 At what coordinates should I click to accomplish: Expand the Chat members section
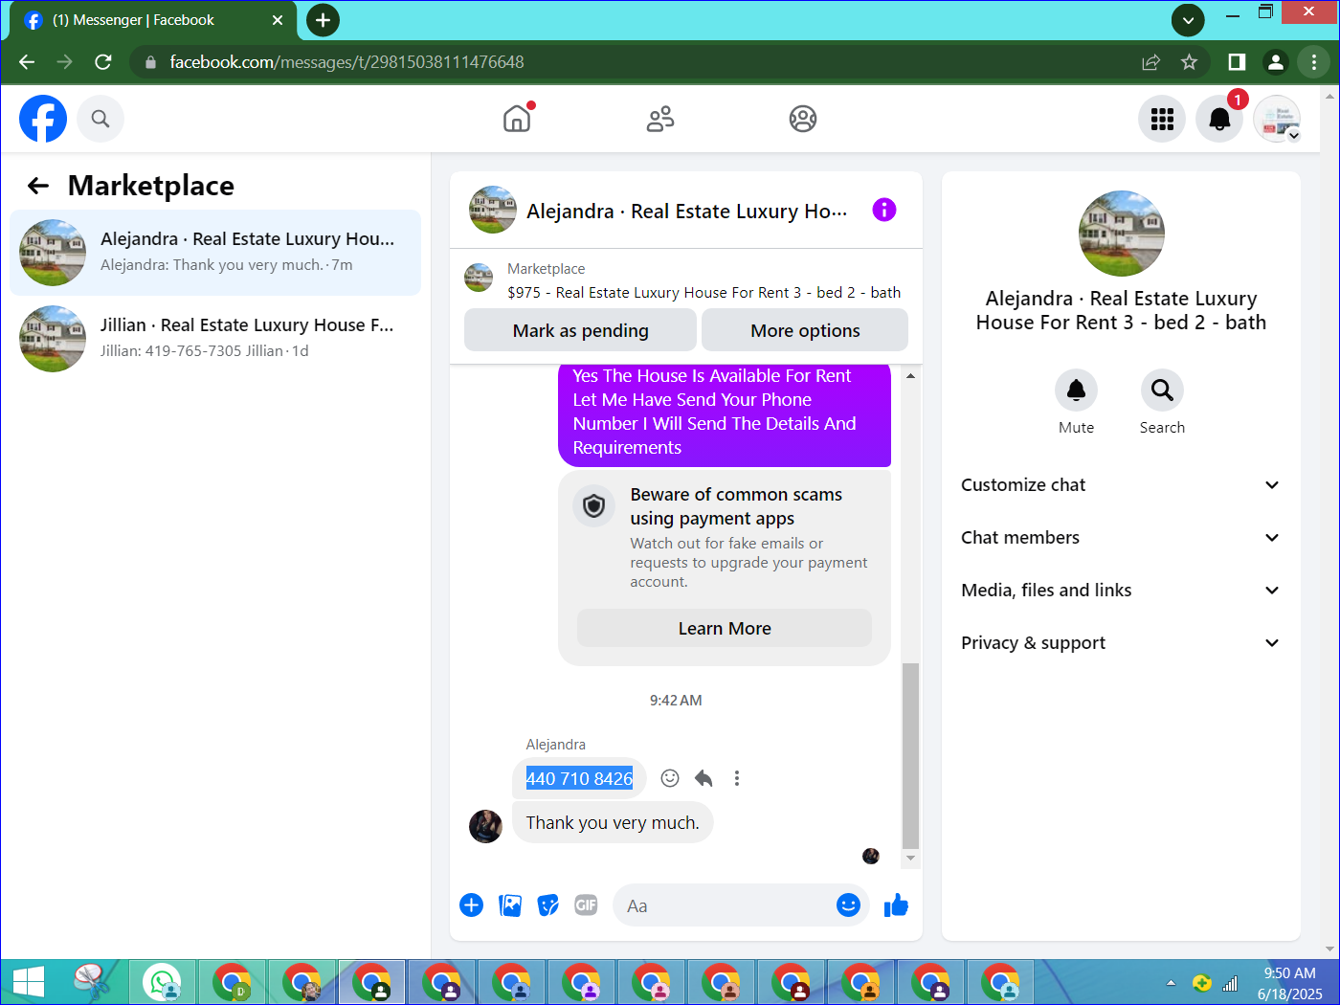[1120, 538]
